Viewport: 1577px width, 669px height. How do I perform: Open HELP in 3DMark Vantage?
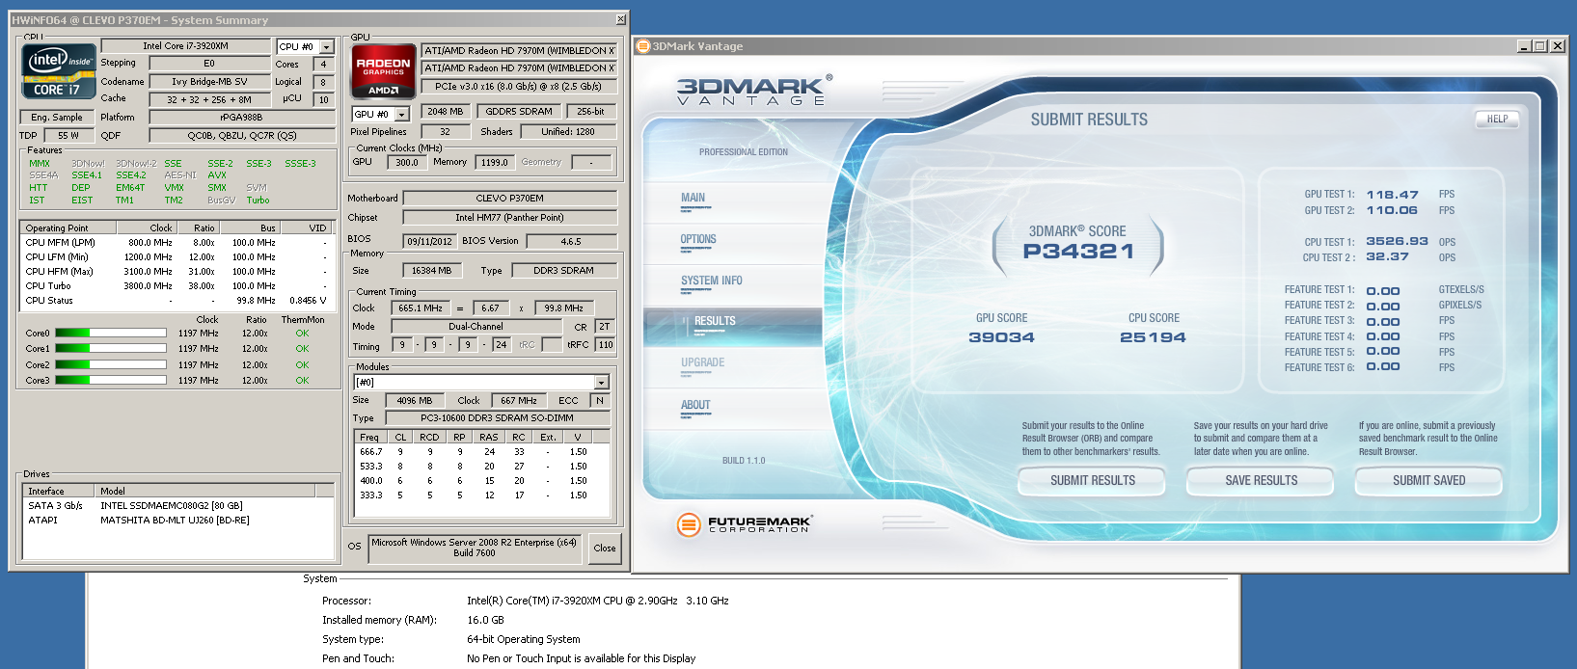[1497, 120]
